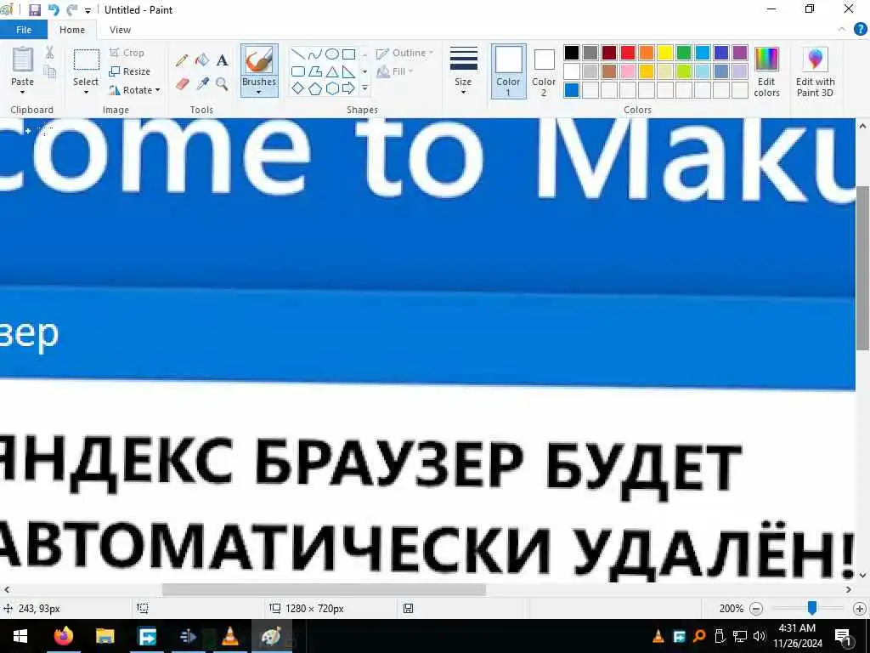This screenshot has height=653, width=870.
Task: Click the horizontal scrollbar thumb
Action: click(324, 589)
